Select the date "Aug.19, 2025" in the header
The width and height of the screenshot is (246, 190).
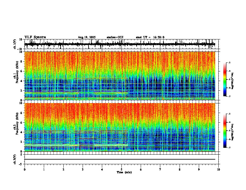coord(87,37)
